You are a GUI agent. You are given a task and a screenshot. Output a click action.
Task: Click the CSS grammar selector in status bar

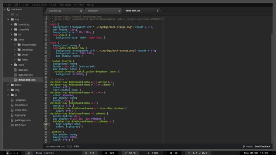click(x=76, y=146)
